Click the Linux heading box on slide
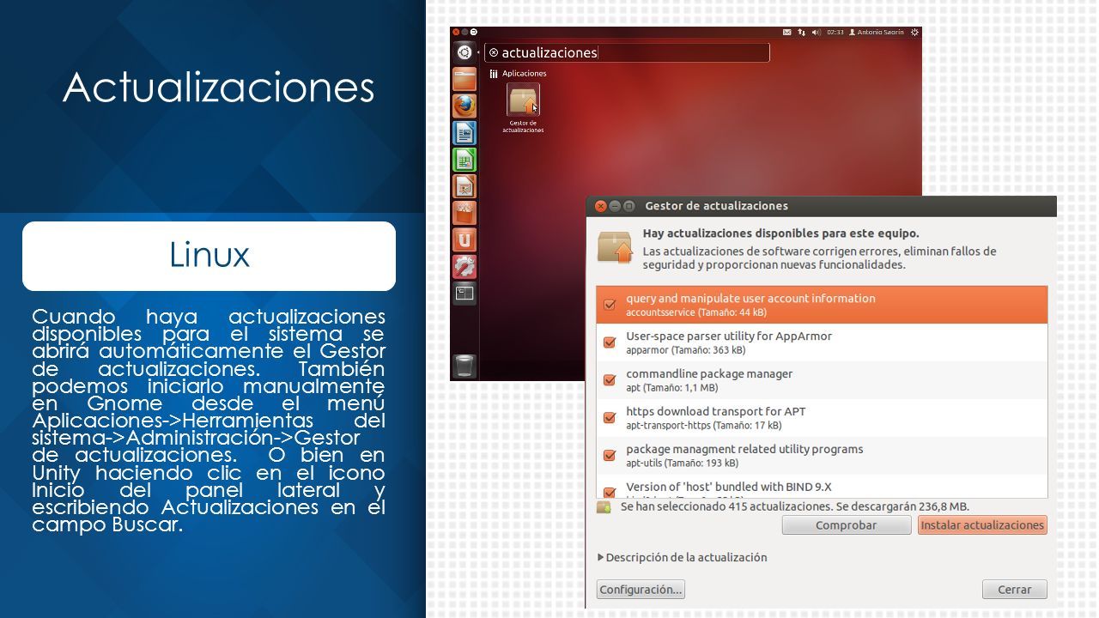1099x618 pixels. click(209, 256)
